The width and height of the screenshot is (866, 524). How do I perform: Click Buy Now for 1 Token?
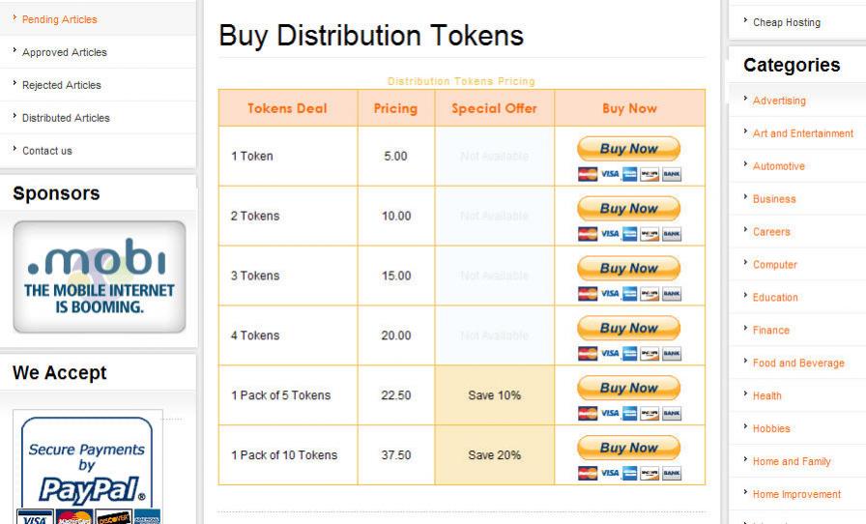[628, 149]
